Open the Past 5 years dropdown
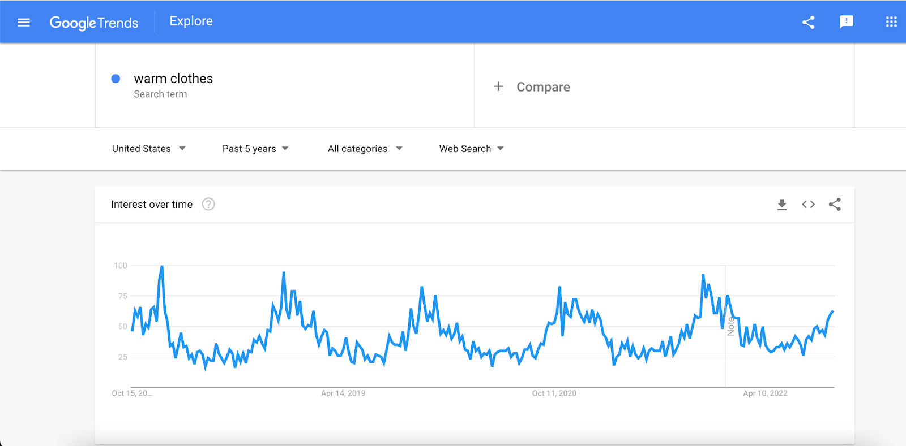The height and width of the screenshot is (446, 906). point(255,149)
